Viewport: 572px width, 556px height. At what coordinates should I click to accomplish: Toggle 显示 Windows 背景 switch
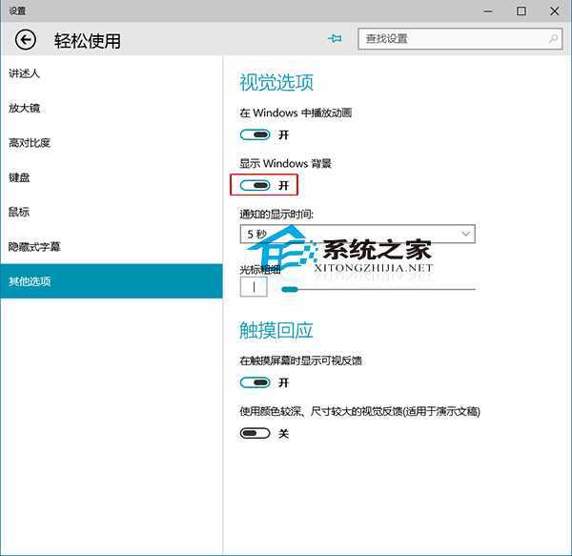coord(255,185)
